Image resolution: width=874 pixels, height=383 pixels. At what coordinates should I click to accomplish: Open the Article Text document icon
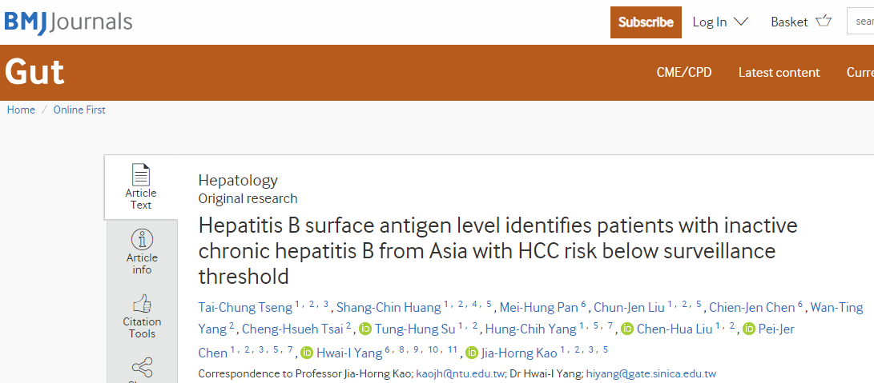[x=140, y=175]
